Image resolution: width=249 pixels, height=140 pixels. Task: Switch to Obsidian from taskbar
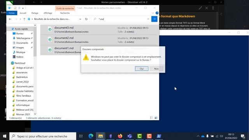coord(110,136)
